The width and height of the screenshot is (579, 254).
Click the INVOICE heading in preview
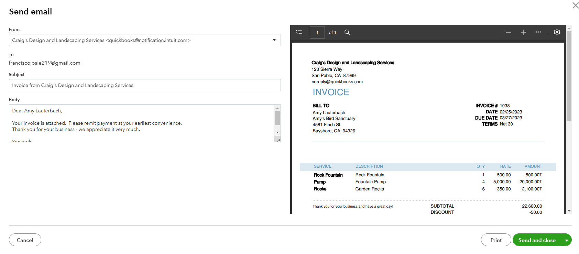click(x=331, y=92)
